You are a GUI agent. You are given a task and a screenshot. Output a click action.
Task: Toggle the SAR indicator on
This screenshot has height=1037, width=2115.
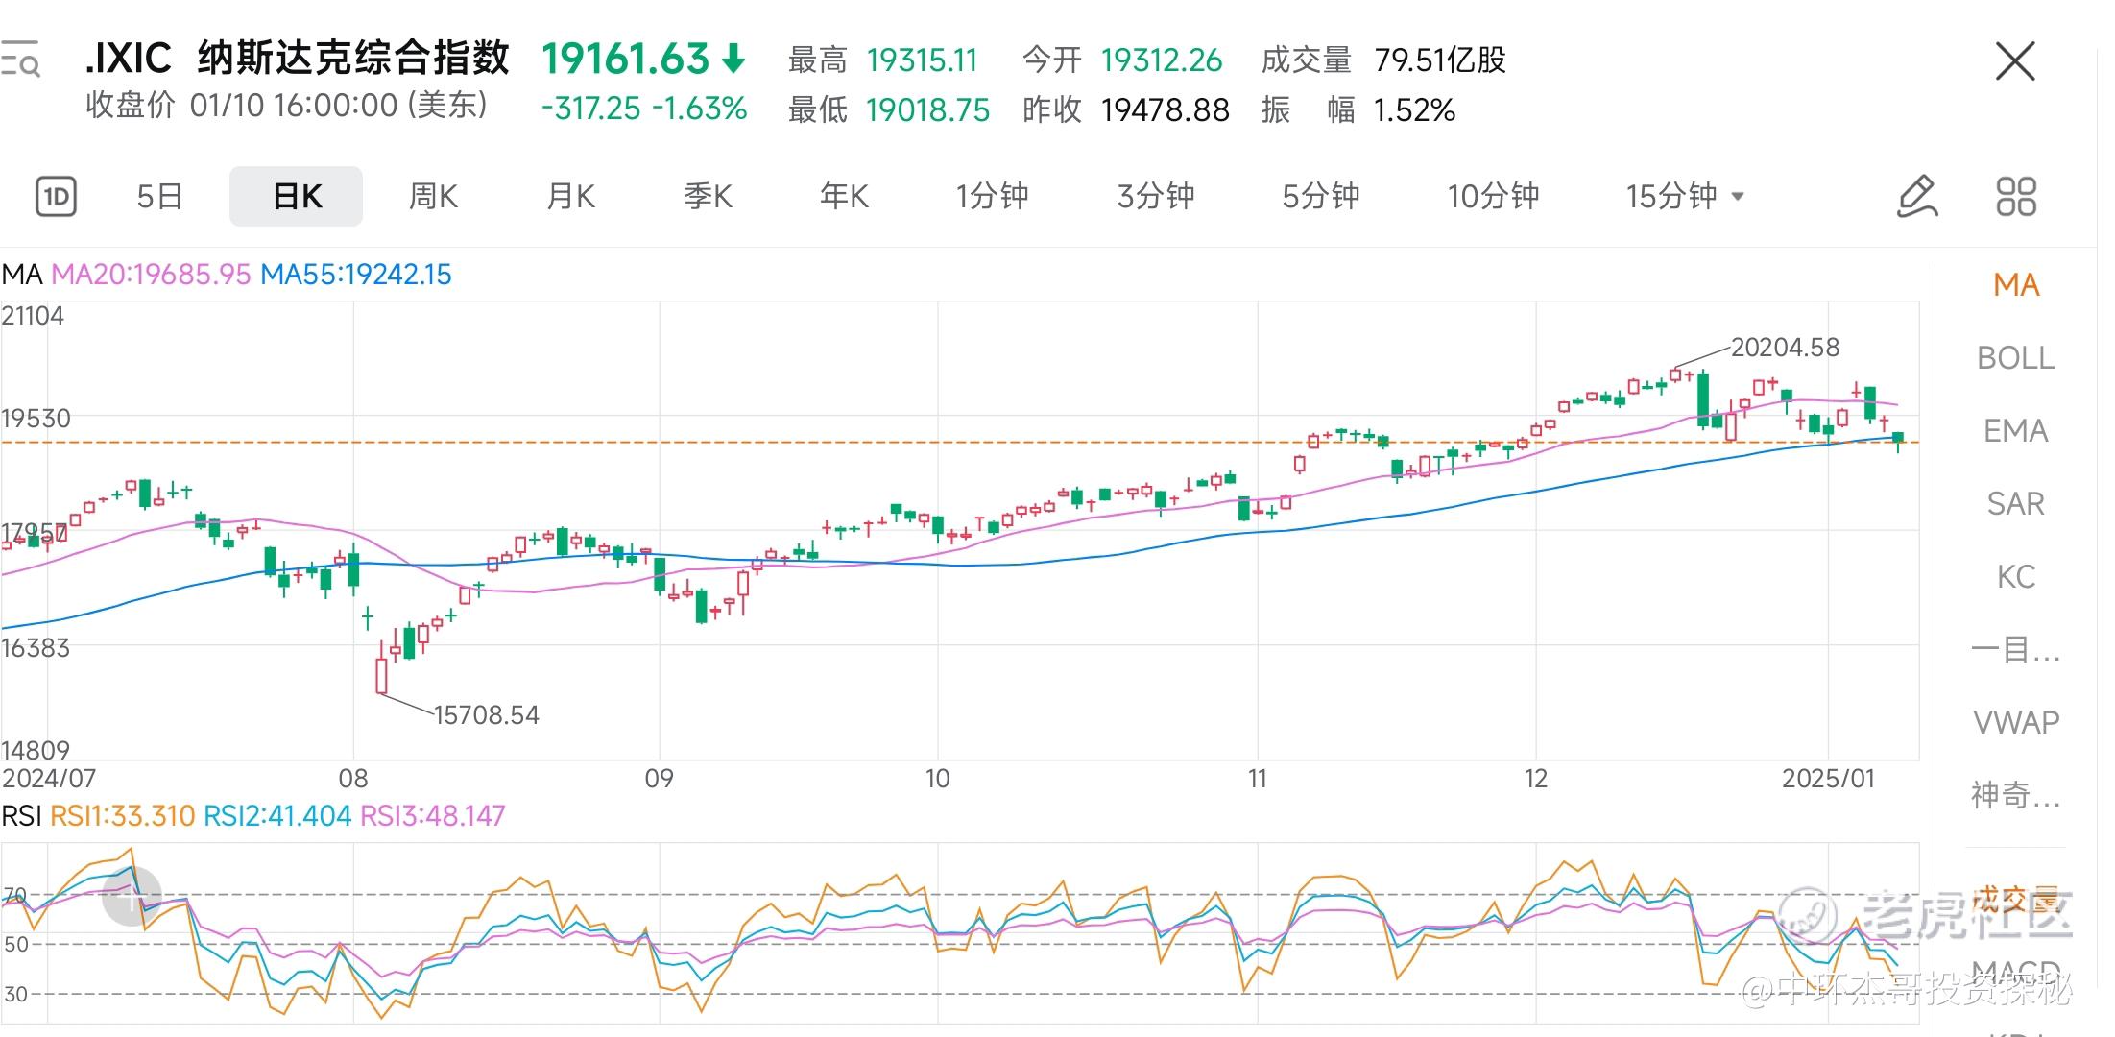tap(2015, 504)
